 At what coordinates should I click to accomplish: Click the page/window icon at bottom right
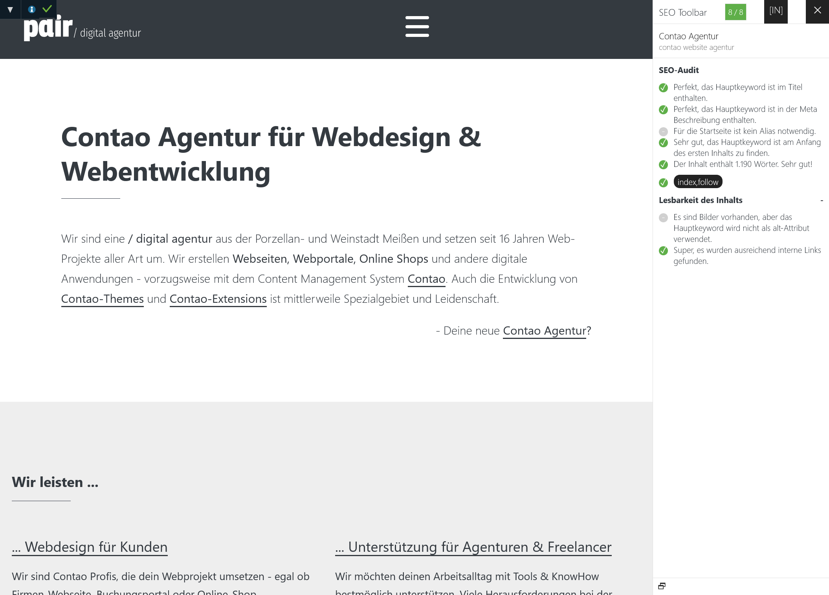[x=662, y=586]
